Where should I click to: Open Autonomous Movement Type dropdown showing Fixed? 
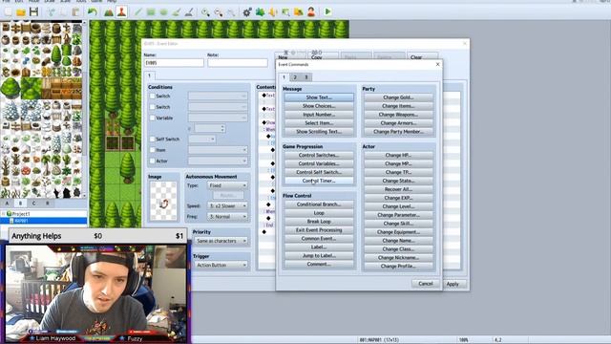point(227,185)
